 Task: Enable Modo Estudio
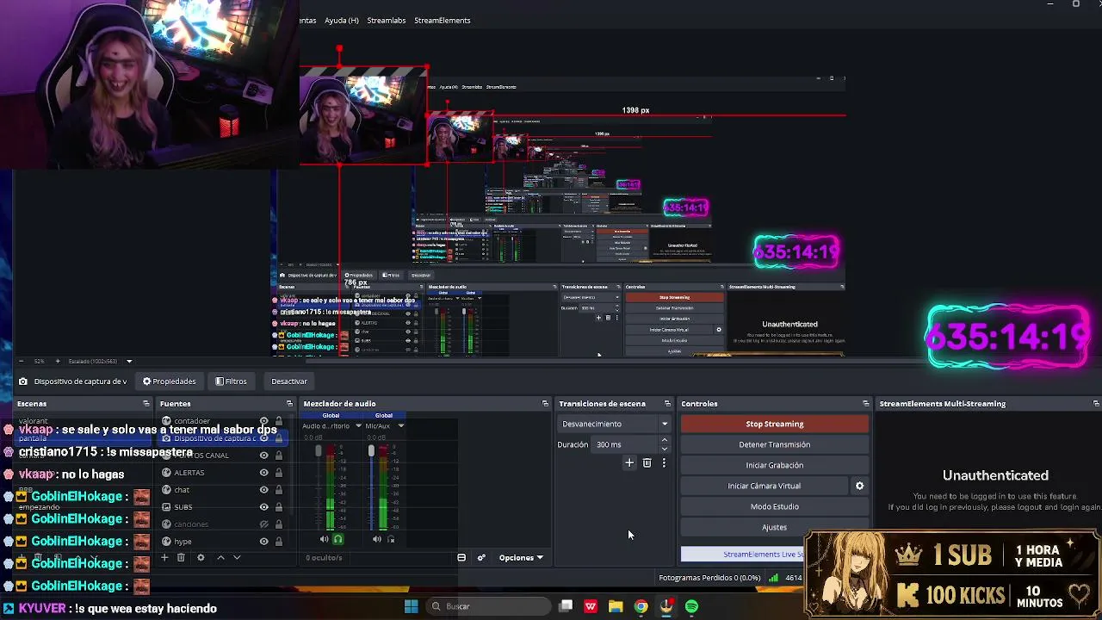(775, 506)
